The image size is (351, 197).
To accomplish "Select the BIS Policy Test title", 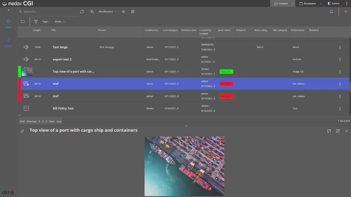I will coord(63,109).
